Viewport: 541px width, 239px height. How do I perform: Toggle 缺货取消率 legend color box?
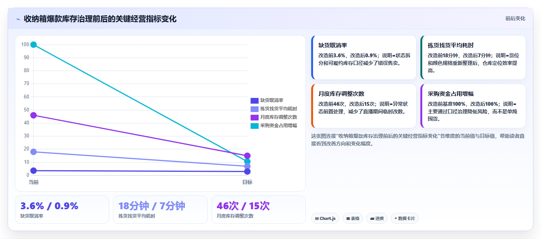[255, 100]
